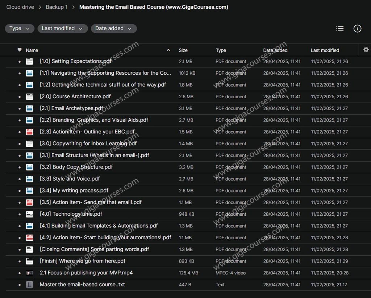Screen dimensions: 371x298
Task: Navigate to Cloud drive breadcrumb
Action: (x=20, y=7)
